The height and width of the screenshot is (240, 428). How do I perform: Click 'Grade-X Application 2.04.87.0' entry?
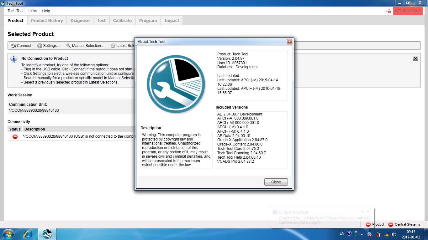coord(242,140)
